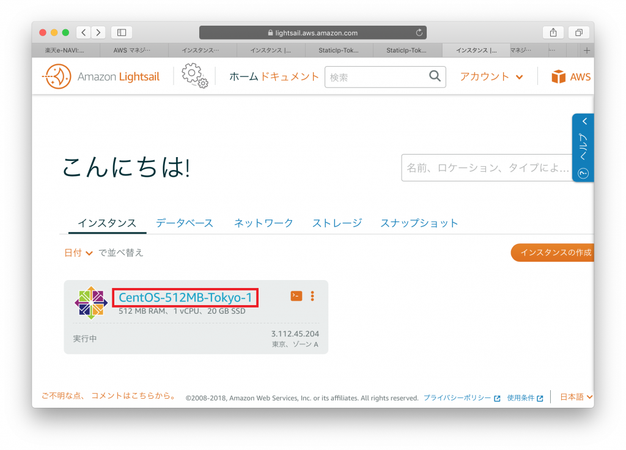Viewport: 626px width, 450px height.
Task: Click the IP address 3.112.45.204
Action: point(295,334)
